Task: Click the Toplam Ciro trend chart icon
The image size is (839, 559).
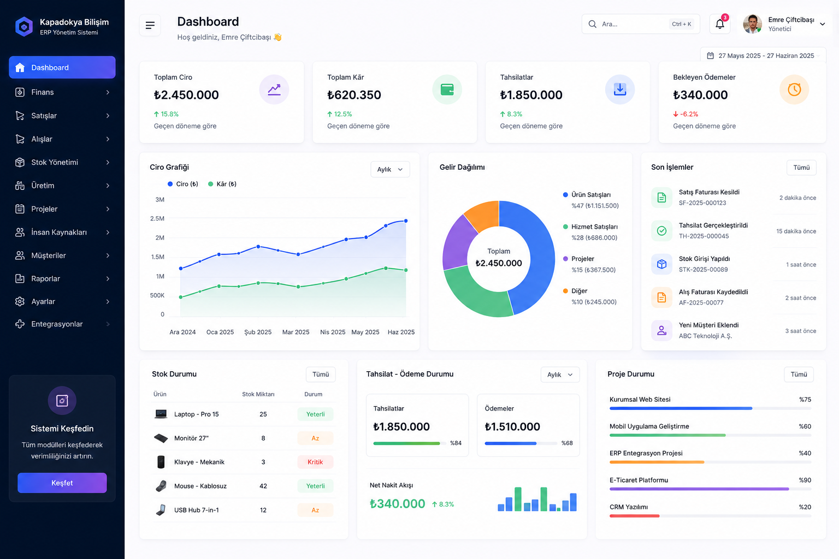Action: [x=274, y=90]
